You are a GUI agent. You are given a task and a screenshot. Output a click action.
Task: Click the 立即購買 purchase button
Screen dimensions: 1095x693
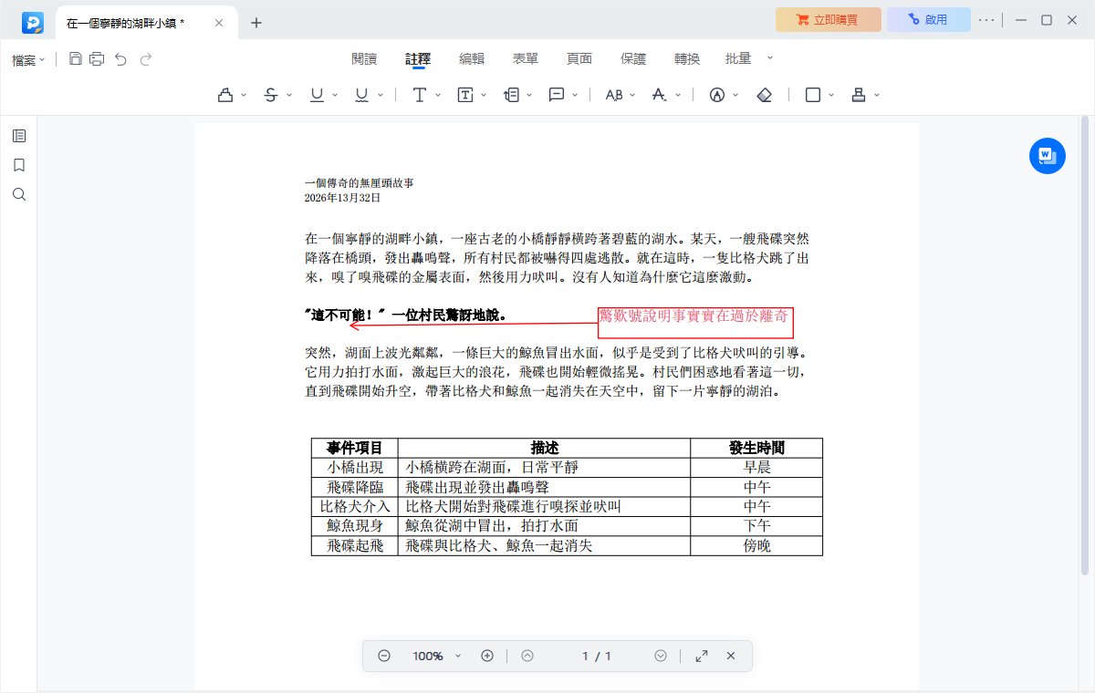pyautogui.click(x=828, y=18)
